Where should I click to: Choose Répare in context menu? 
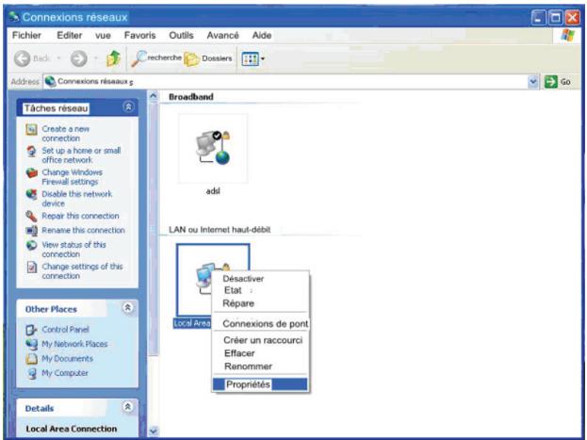coord(238,303)
